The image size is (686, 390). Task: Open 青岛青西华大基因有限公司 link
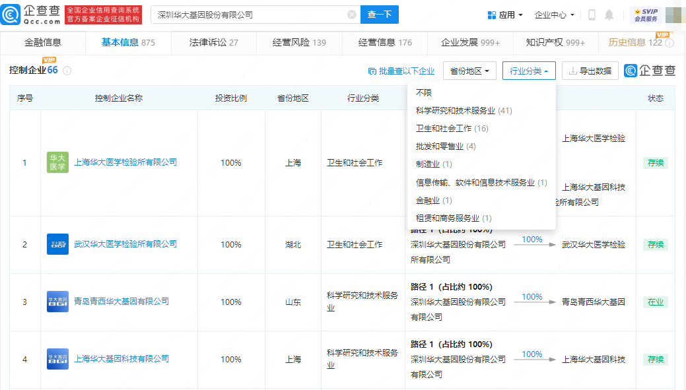(121, 302)
